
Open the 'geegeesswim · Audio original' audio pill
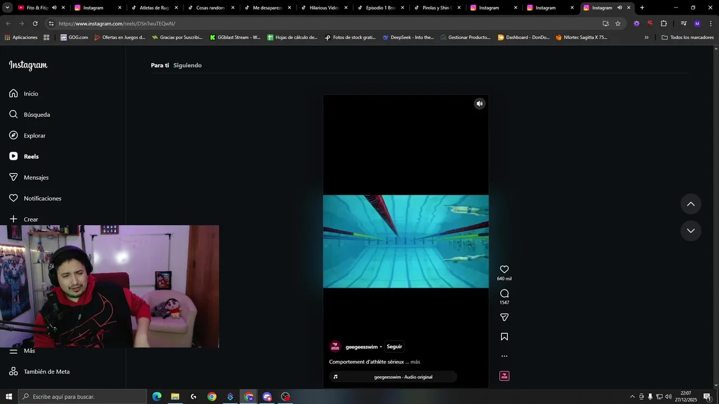(393, 377)
